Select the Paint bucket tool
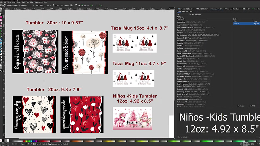This screenshot has width=260, height=146. pyautogui.click(x=1, y=51)
